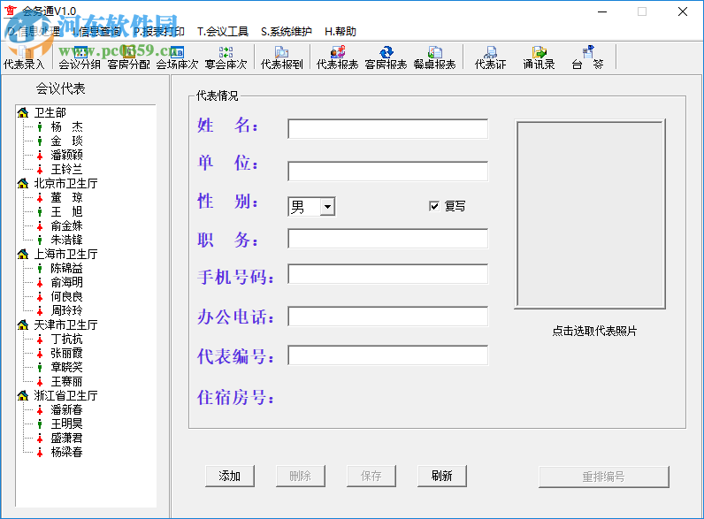This screenshot has width=704, height=519.
Task: Open the S.系统维护 menu
Action: 286,32
